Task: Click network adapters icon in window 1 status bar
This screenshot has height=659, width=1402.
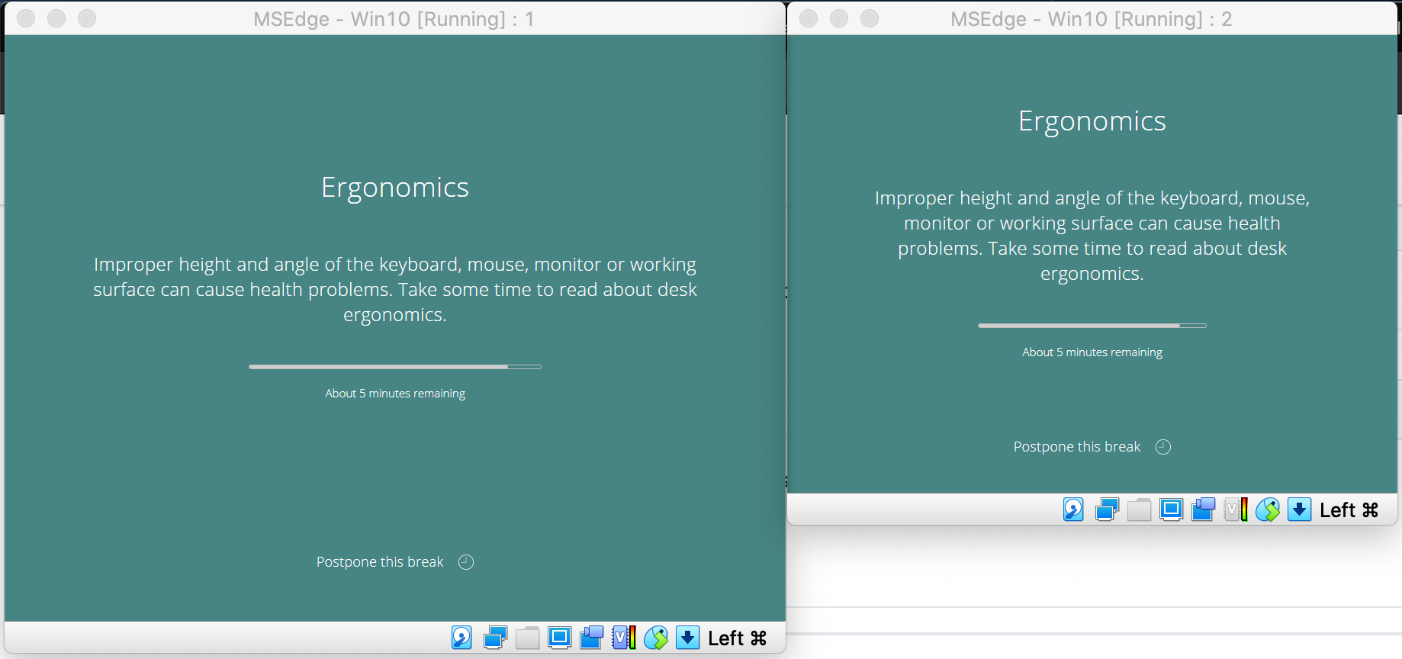Action: 495,638
